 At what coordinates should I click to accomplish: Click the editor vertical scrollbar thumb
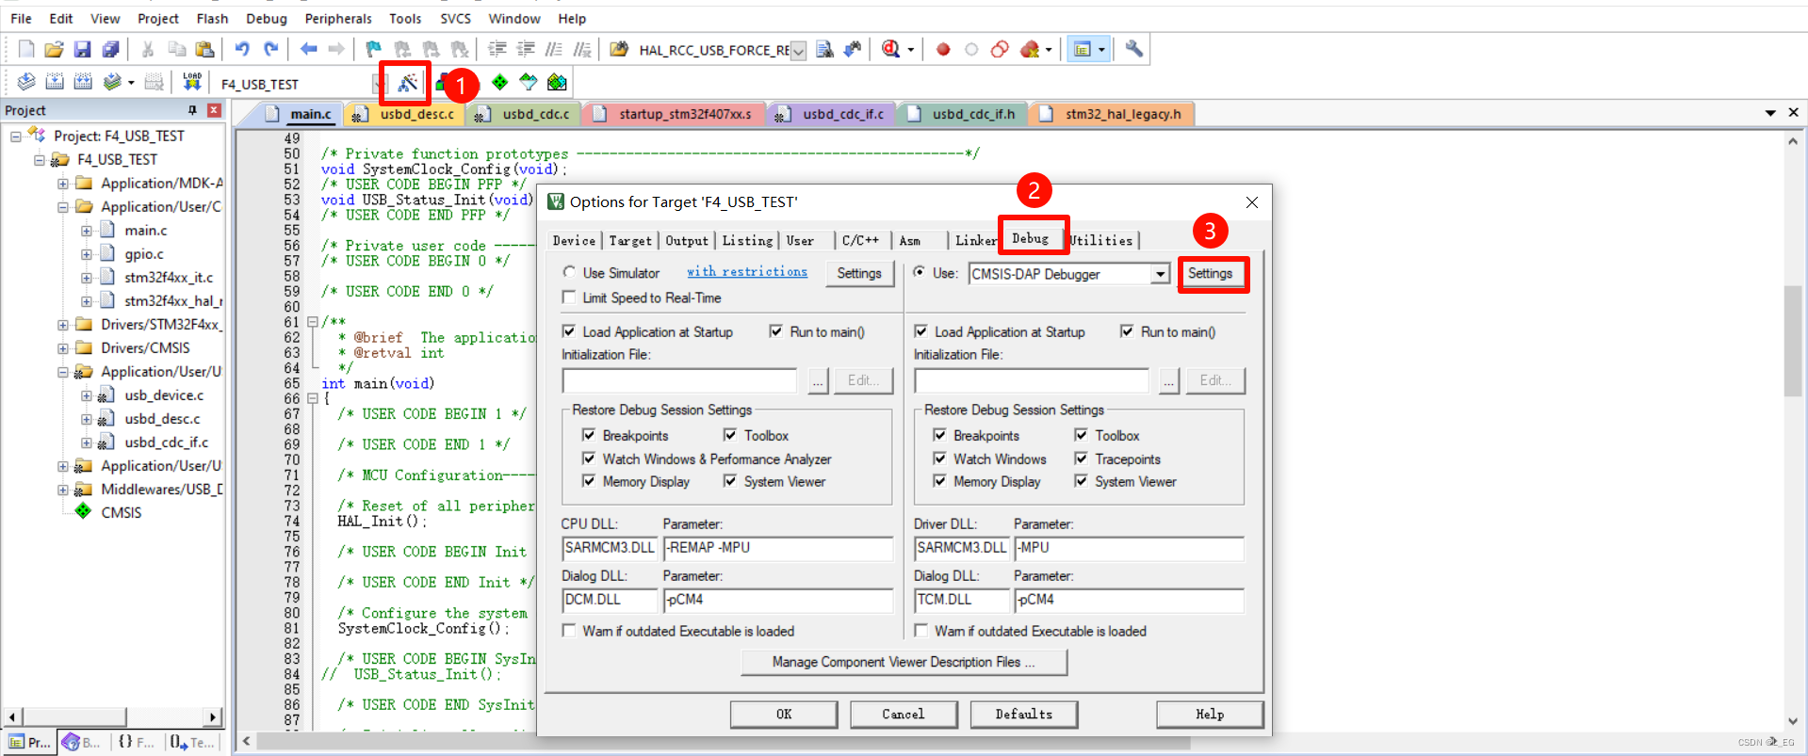[x=1793, y=341]
